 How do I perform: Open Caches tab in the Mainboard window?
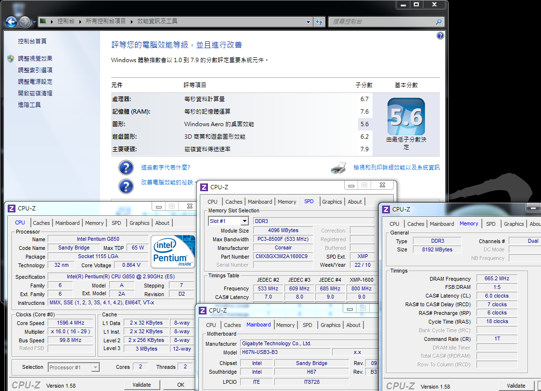click(x=232, y=325)
